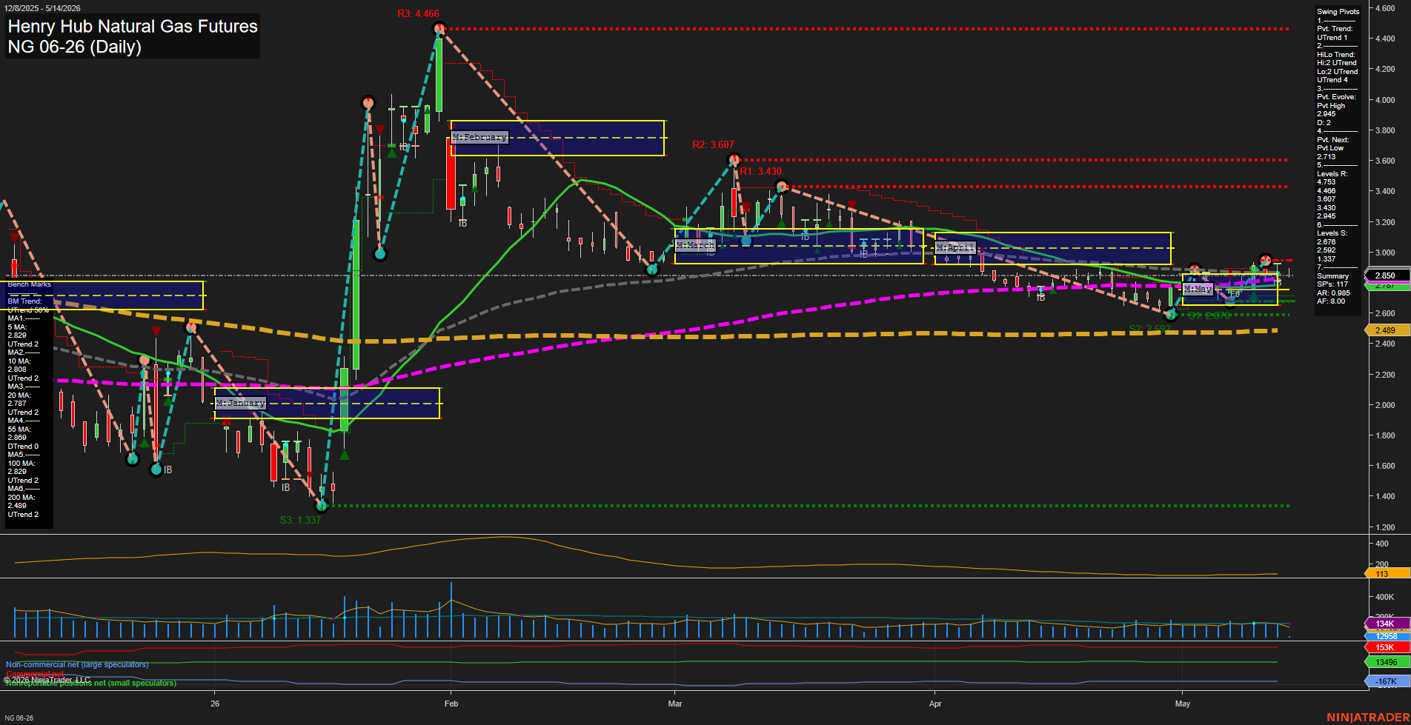Click the red 153K COT marker
This screenshot has width=1411, height=725.
1387,647
